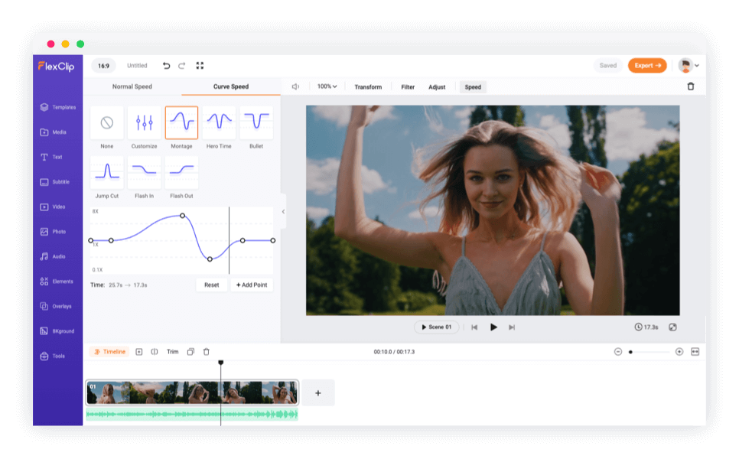Open the Templates sidebar panel
This screenshot has height=459, width=739.
point(58,107)
